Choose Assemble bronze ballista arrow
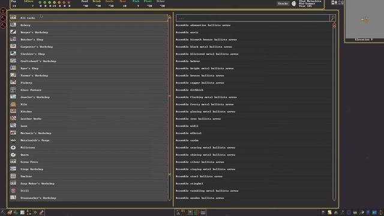Image resolution: width=384 pixels, height=216 pixels. point(200,76)
